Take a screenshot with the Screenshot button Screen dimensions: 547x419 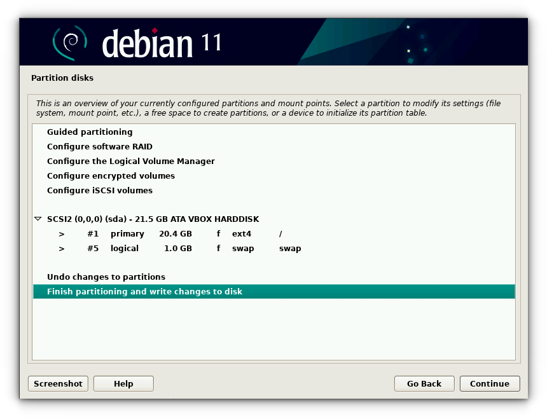coord(58,383)
